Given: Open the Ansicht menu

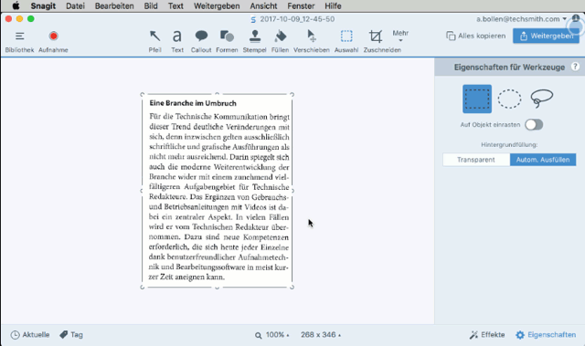Looking at the screenshot, I should pyautogui.click(x=263, y=6).
